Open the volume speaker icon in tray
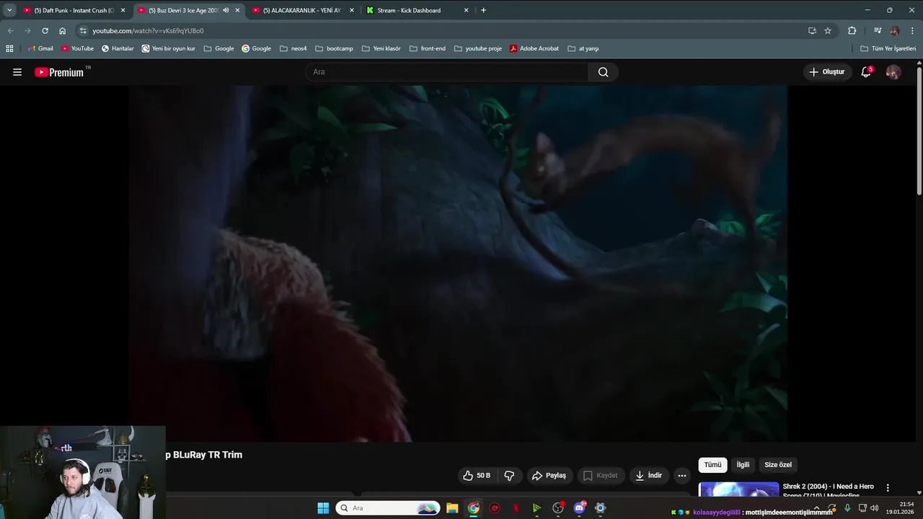The height and width of the screenshot is (519, 923). pos(874,508)
